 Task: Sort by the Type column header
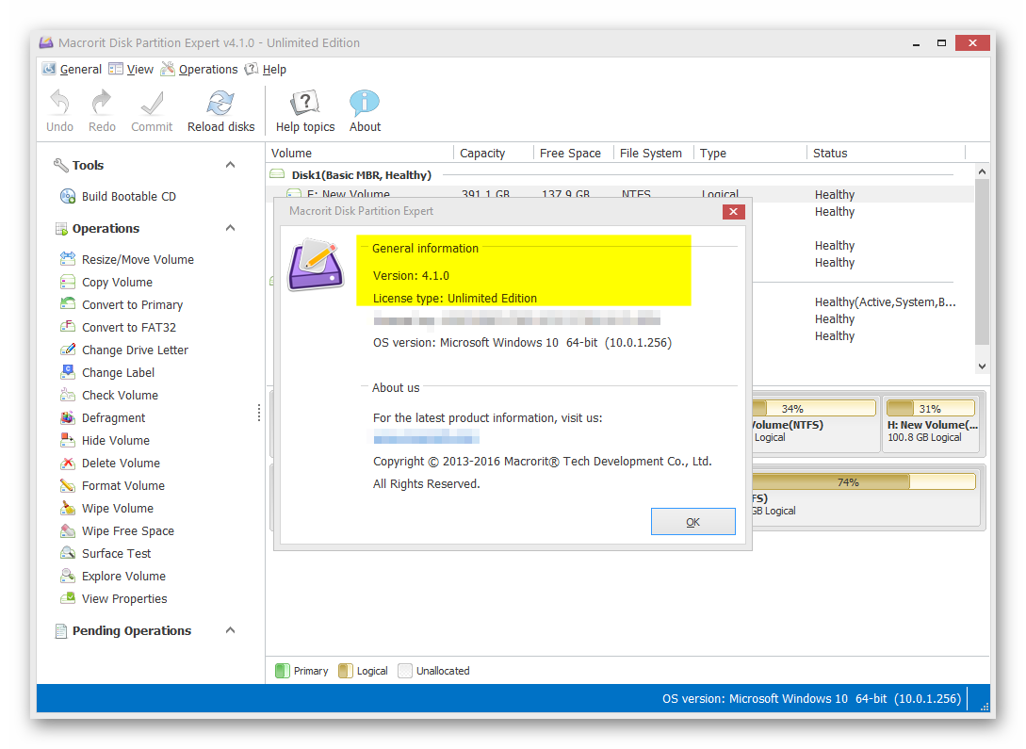point(751,153)
